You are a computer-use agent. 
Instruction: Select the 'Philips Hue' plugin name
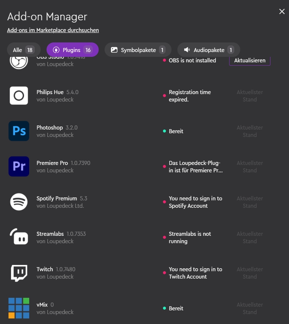tap(50, 92)
